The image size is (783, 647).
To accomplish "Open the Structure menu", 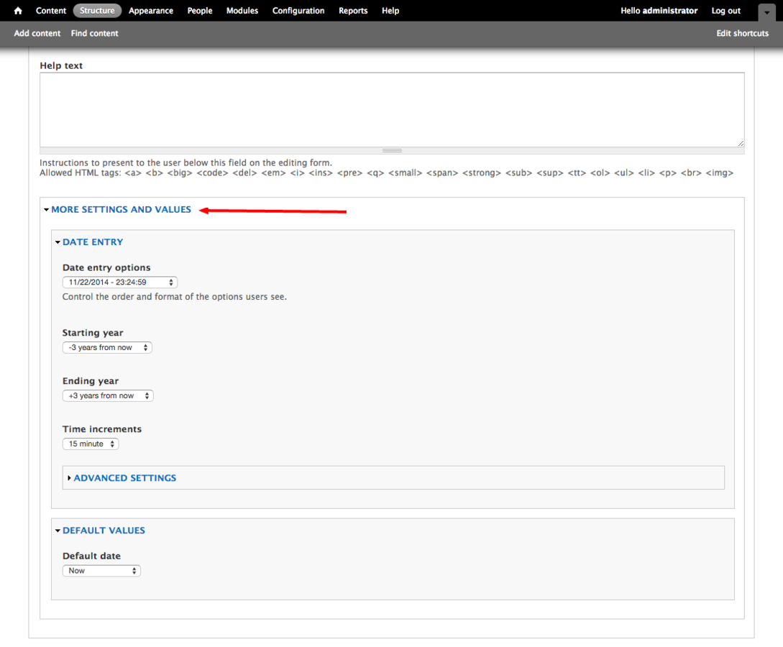I will pyautogui.click(x=97, y=11).
